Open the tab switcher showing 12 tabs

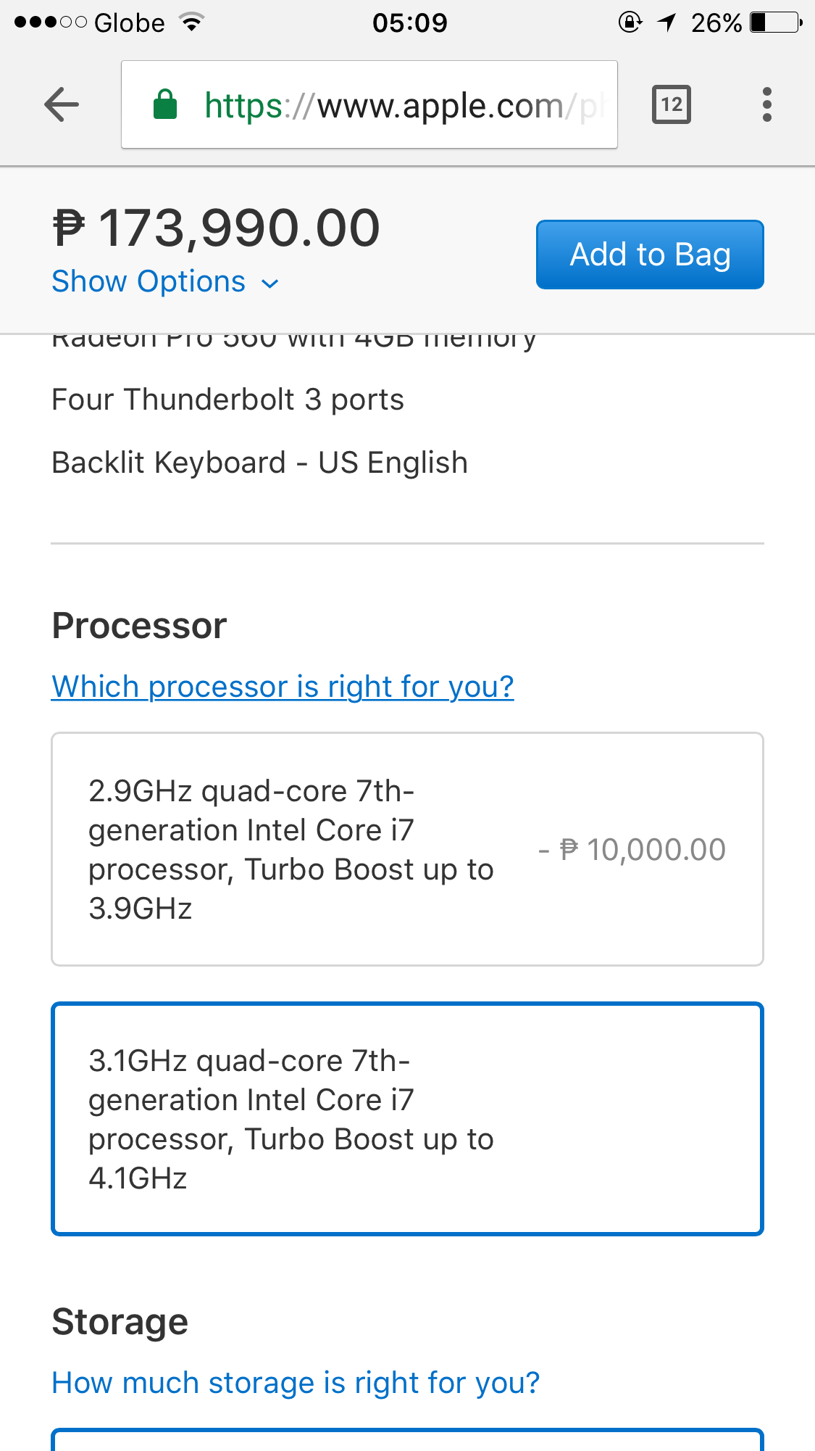coord(672,105)
